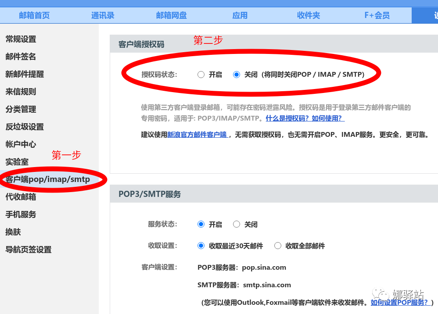Open the F+会员 tab
The image size is (438, 314).
(x=377, y=15)
